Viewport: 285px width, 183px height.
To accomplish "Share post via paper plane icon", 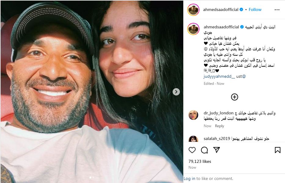I will point(217,150).
